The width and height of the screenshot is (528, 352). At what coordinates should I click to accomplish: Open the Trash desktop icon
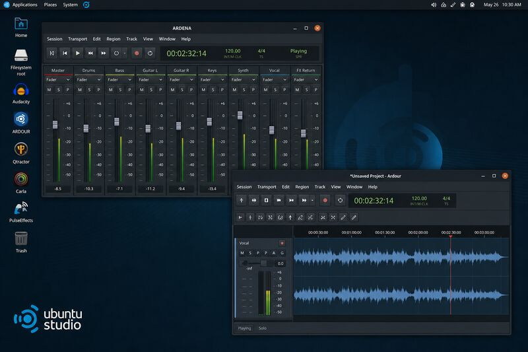(x=21, y=242)
